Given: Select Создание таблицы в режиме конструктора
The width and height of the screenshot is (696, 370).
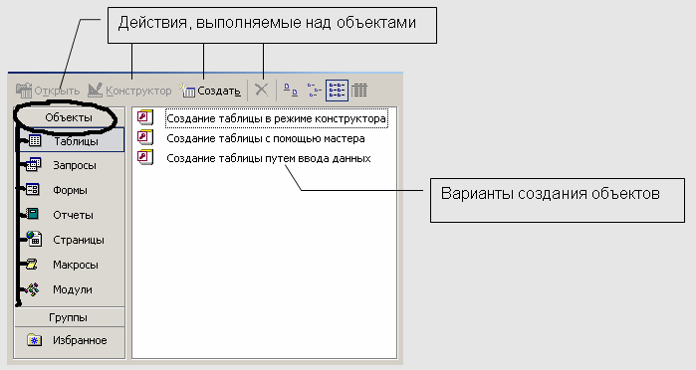Looking at the screenshot, I should coord(276,119).
